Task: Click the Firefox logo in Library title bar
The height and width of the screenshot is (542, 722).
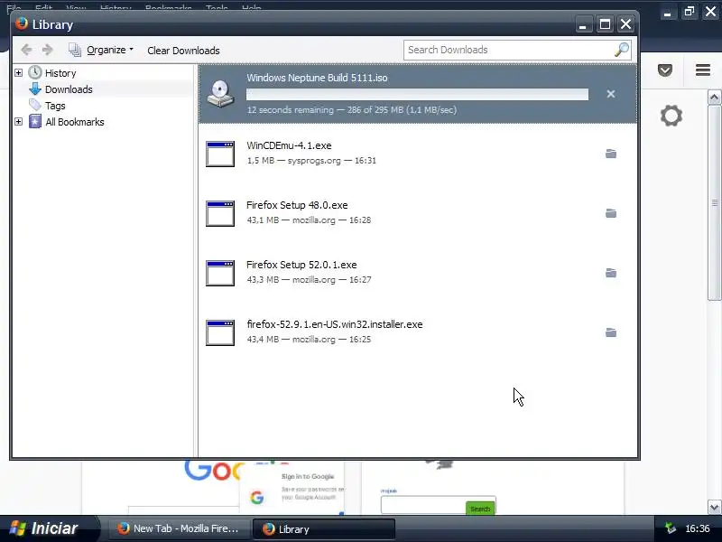Action: pos(21,23)
